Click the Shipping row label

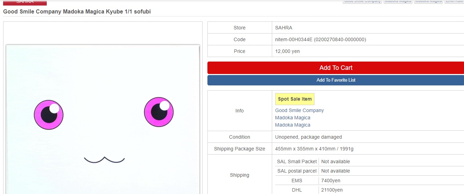(x=240, y=175)
